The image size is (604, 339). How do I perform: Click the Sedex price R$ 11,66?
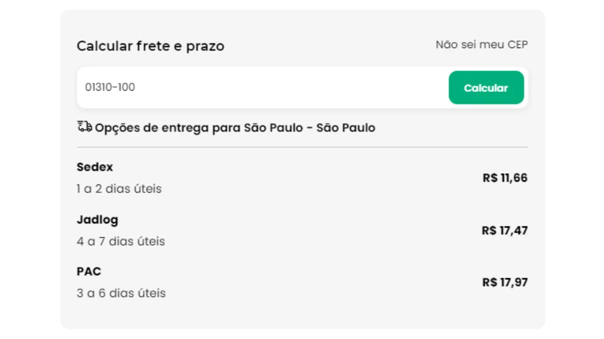point(505,178)
